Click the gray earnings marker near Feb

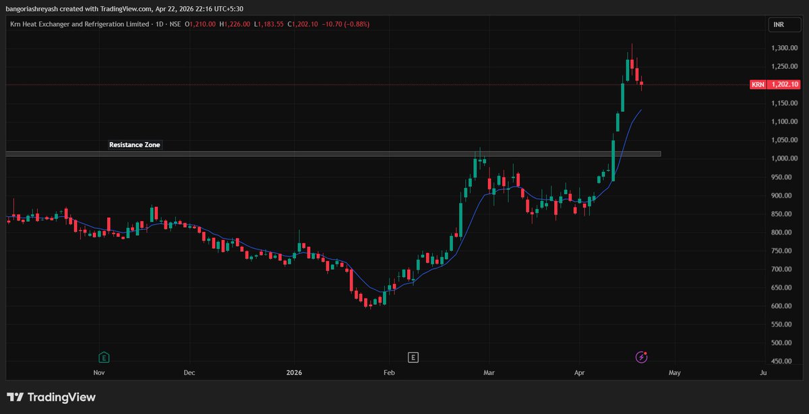point(412,357)
